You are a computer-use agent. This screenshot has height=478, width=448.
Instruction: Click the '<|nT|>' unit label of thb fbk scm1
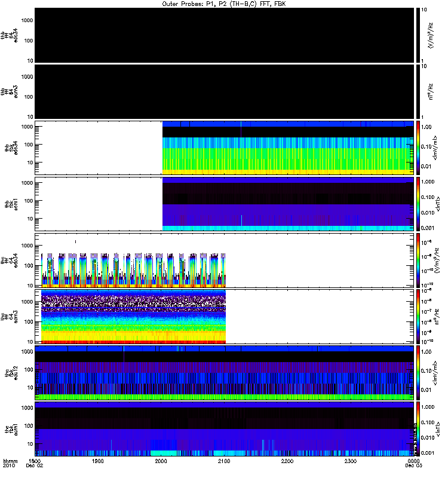(438, 204)
